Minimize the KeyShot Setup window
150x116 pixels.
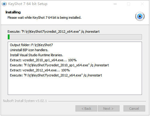(x=115, y=4)
